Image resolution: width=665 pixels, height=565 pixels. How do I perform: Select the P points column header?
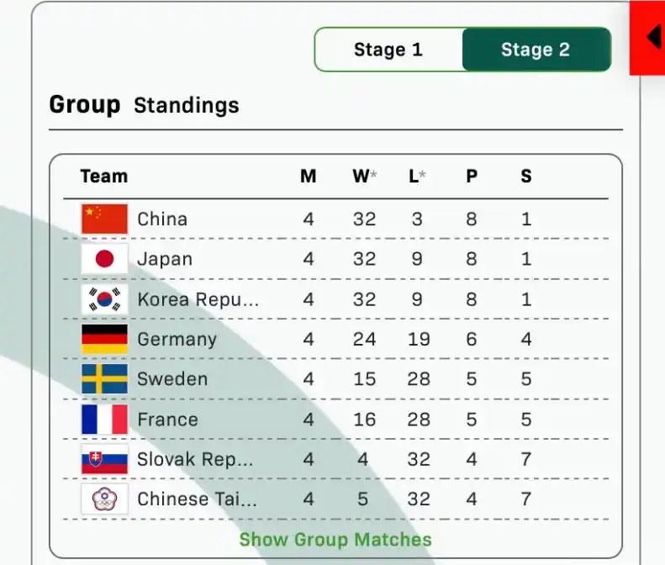(472, 176)
